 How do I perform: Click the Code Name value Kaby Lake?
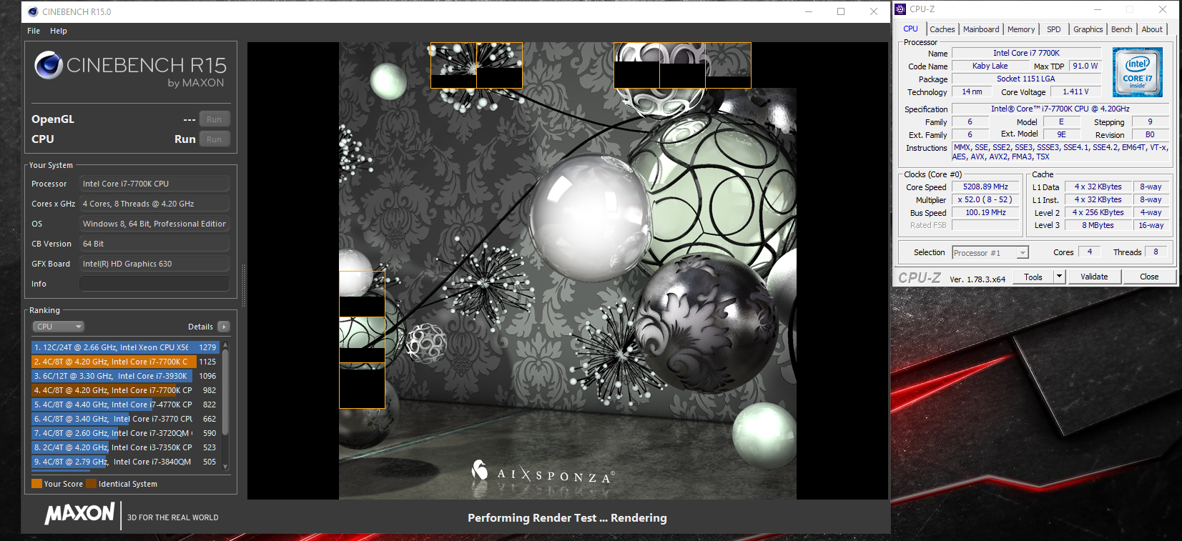coord(990,66)
